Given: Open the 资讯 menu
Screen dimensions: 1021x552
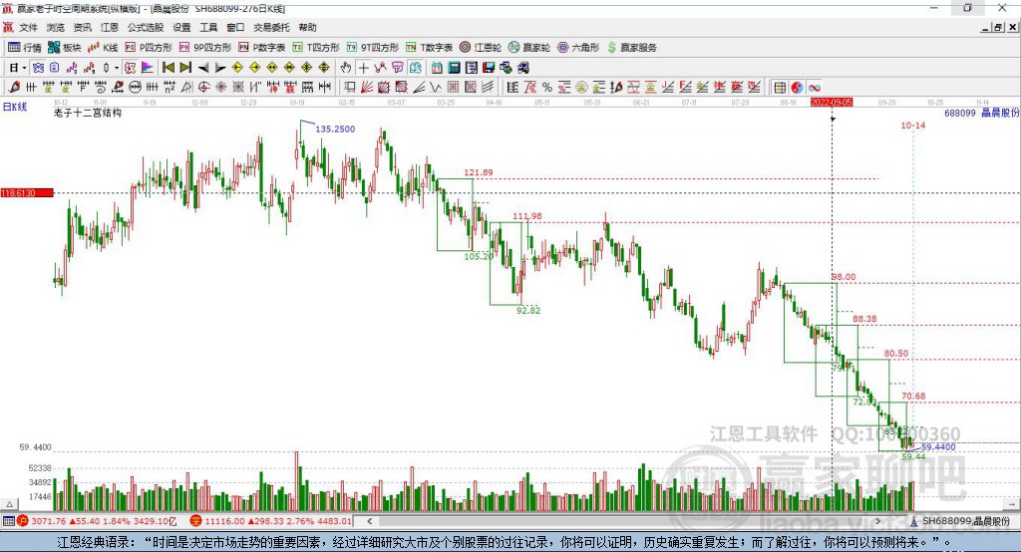Looking at the screenshot, I should pyautogui.click(x=82, y=27).
